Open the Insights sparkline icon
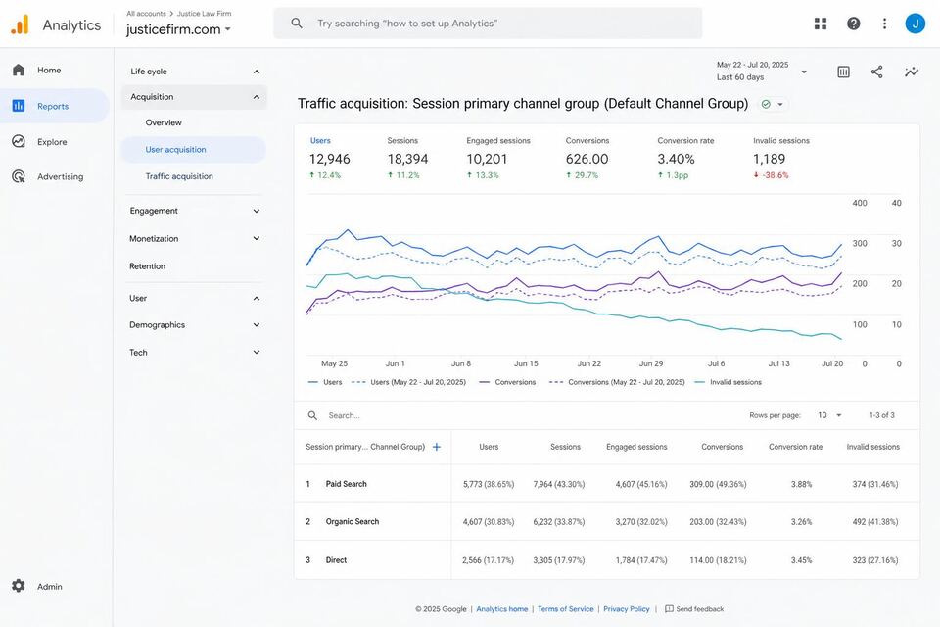 point(912,72)
